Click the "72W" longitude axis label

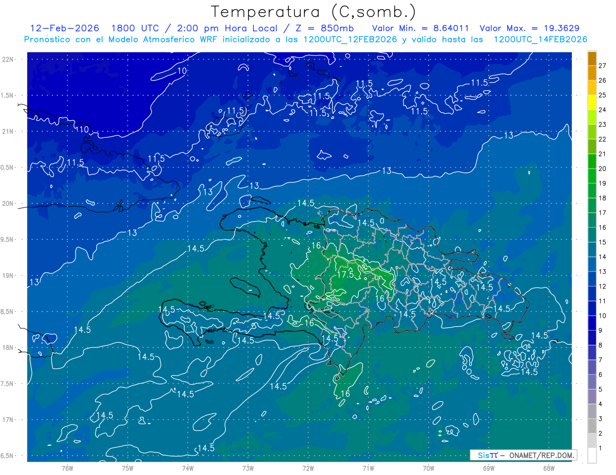click(308, 468)
